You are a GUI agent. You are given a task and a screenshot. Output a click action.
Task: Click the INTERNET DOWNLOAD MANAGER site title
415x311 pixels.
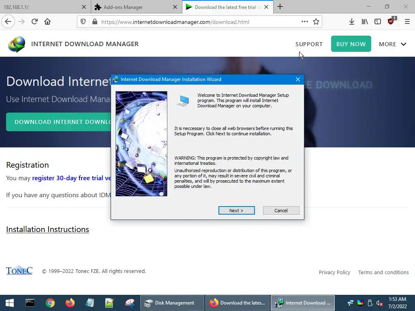click(85, 44)
